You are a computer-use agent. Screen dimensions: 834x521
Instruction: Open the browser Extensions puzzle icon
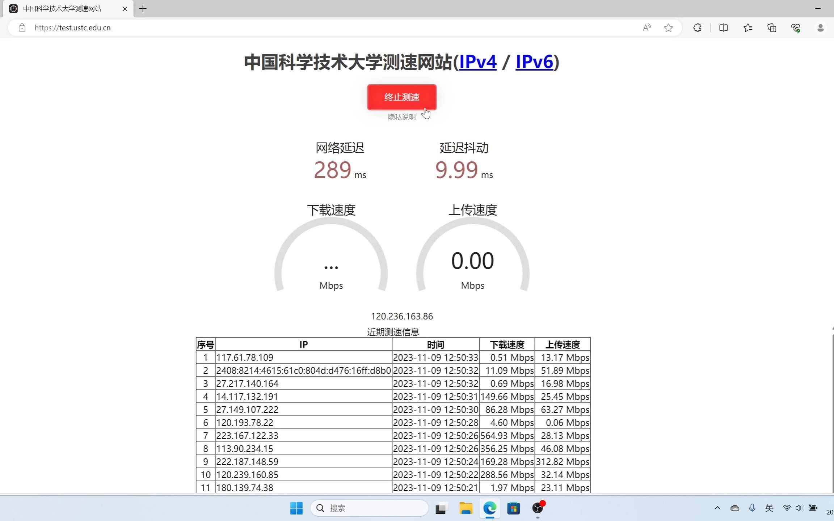click(698, 28)
